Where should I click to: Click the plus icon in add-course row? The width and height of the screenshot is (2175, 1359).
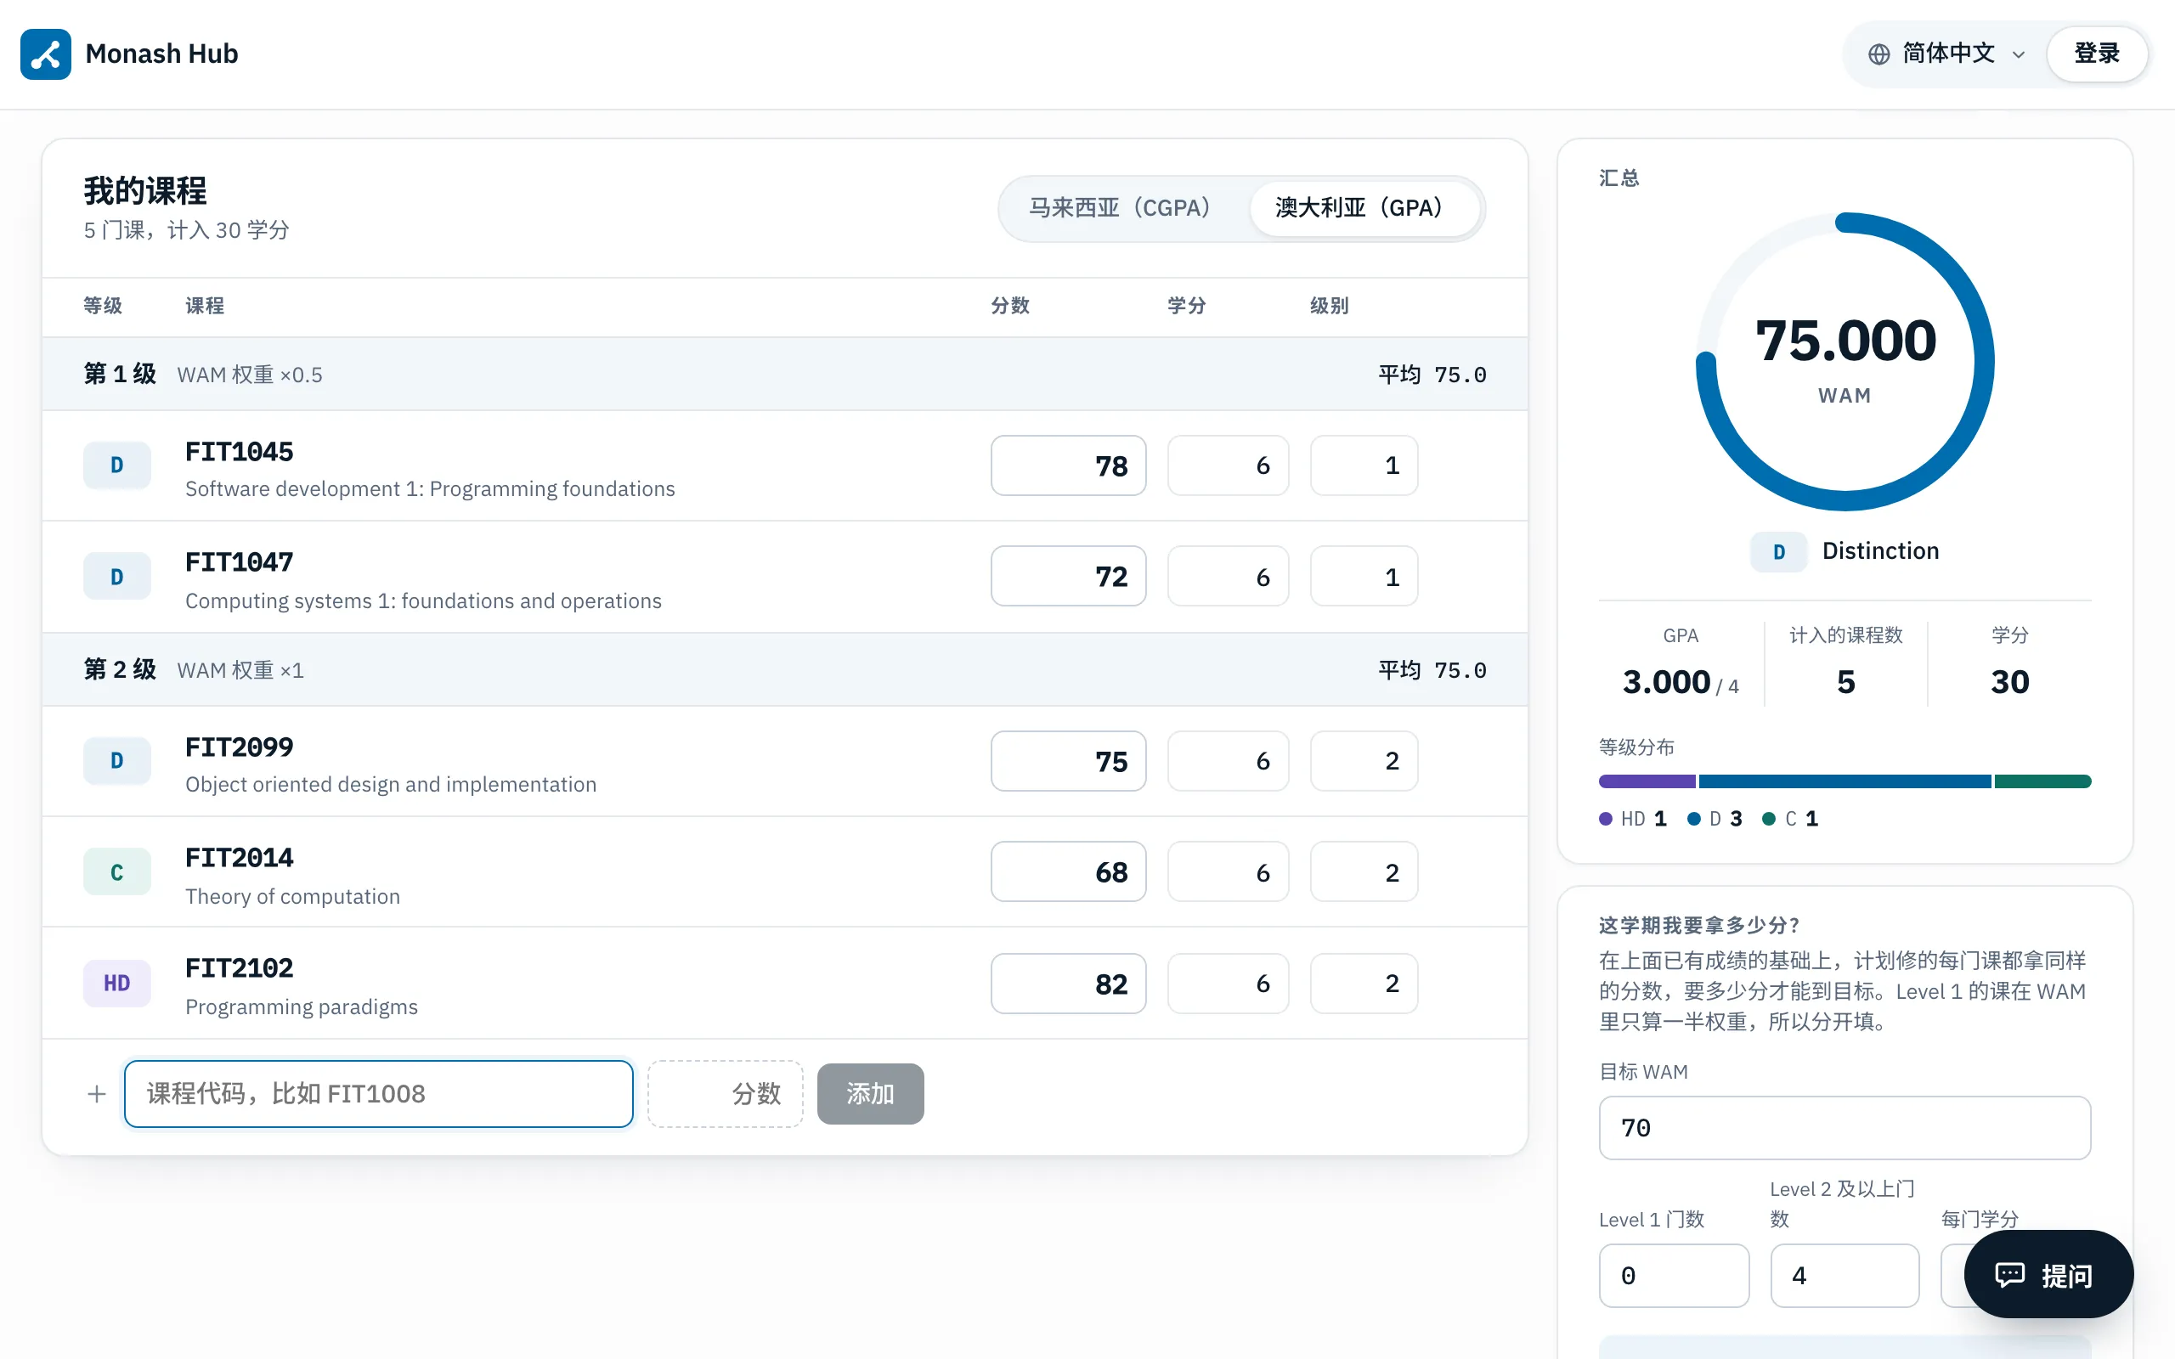[97, 1094]
